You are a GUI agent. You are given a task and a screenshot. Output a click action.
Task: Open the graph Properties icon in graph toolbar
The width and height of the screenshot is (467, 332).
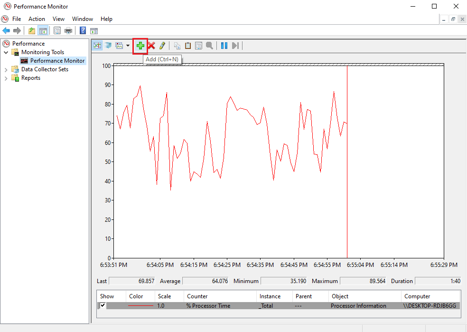tap(198, 46)
